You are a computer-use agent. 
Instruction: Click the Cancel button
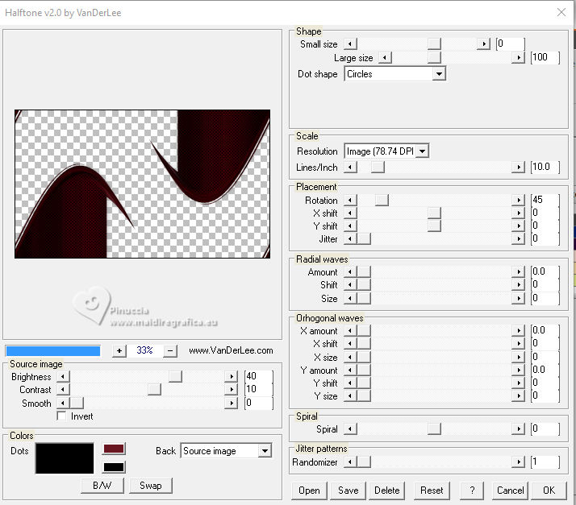(x=510, y=491)
